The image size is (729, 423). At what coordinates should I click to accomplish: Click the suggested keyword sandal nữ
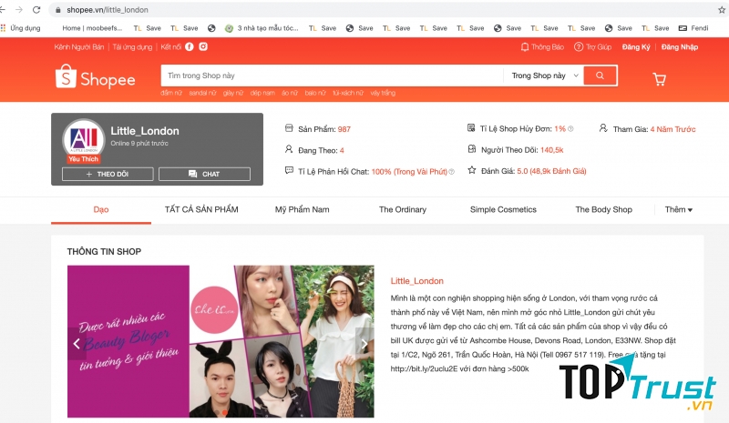202,93
